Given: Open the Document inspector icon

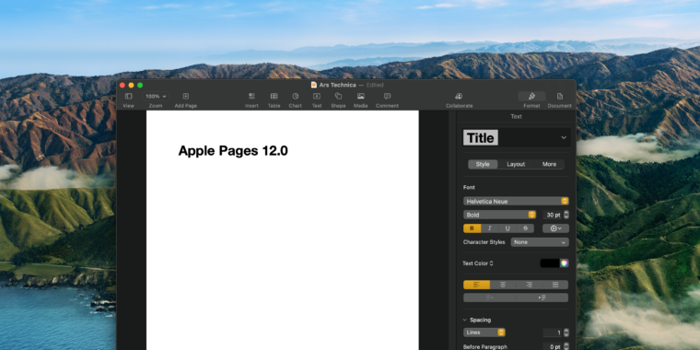Looking at the screenshot, I should pyautogui.click(x=560, y=96).
